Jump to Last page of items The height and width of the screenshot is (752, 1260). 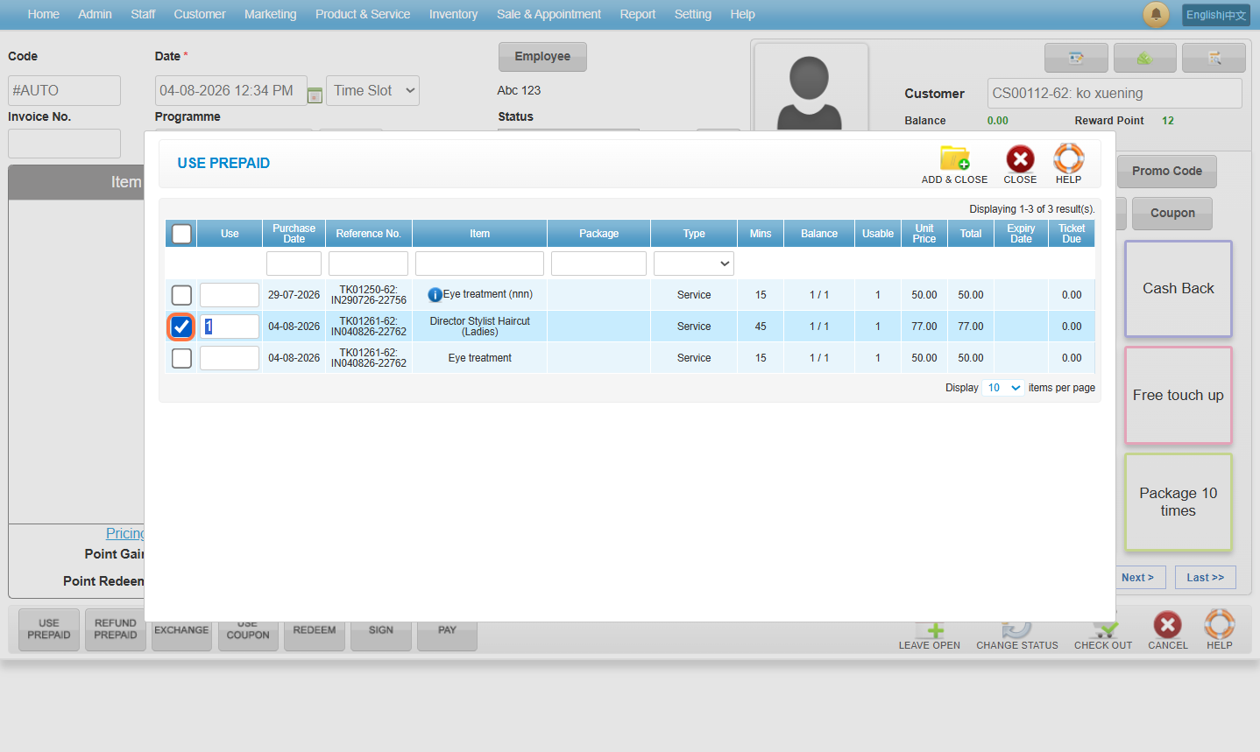(1206, 578)
